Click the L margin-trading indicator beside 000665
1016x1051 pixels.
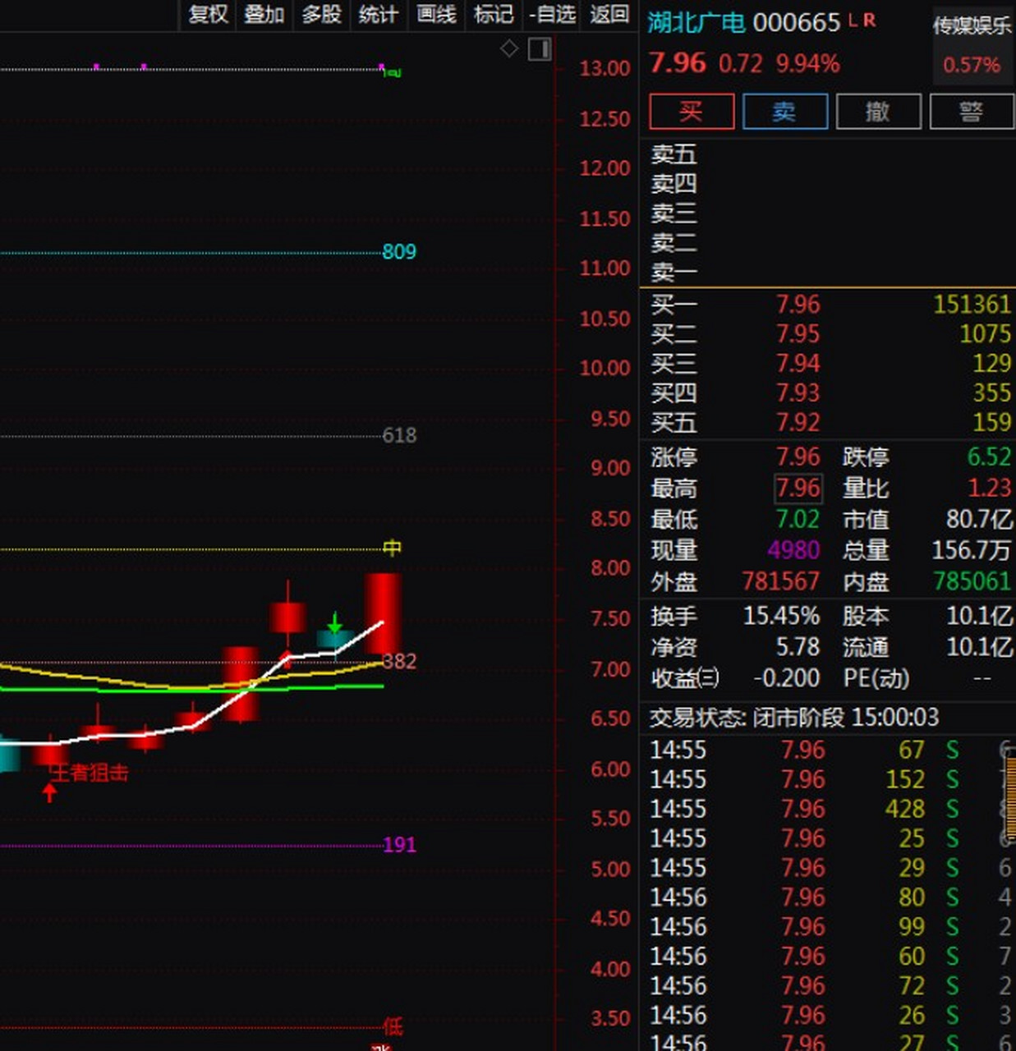(x=853, y=20)
